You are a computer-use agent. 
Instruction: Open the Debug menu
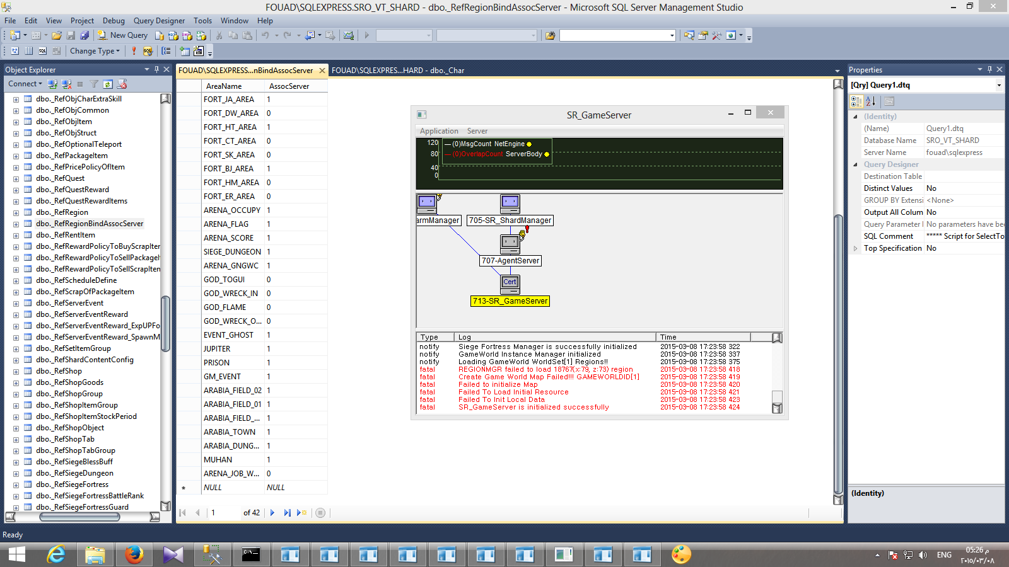(114, 21)
